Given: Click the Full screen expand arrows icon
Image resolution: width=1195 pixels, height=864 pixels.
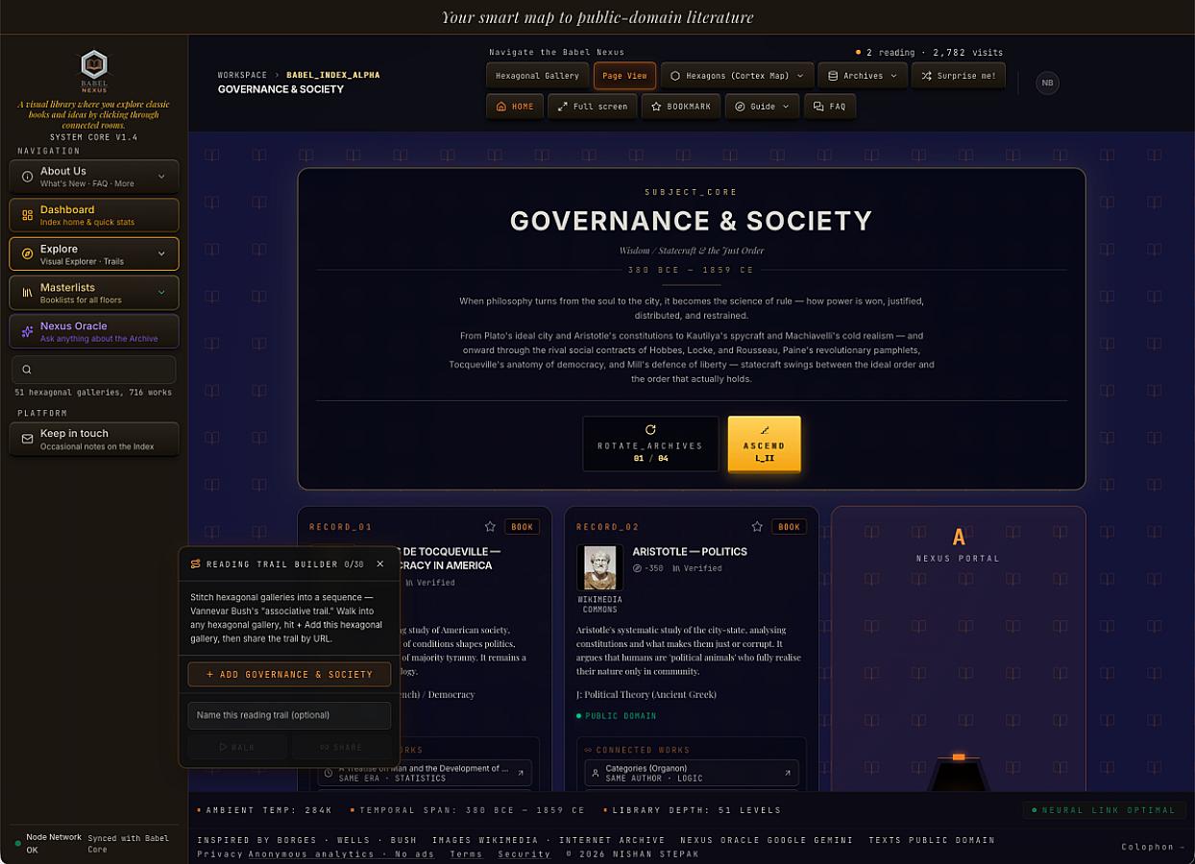Looking at the screenshot, I should click(562, 107).
